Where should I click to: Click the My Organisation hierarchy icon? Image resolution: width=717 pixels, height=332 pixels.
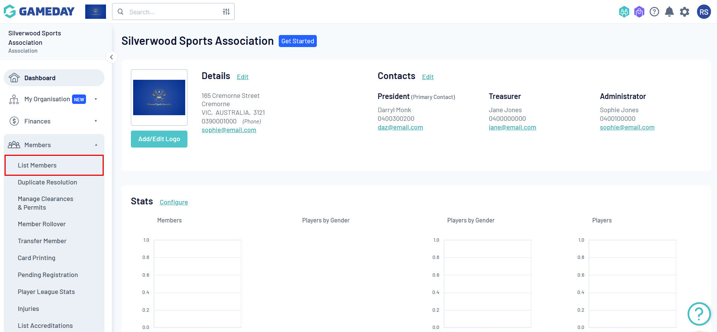(14, 99)
